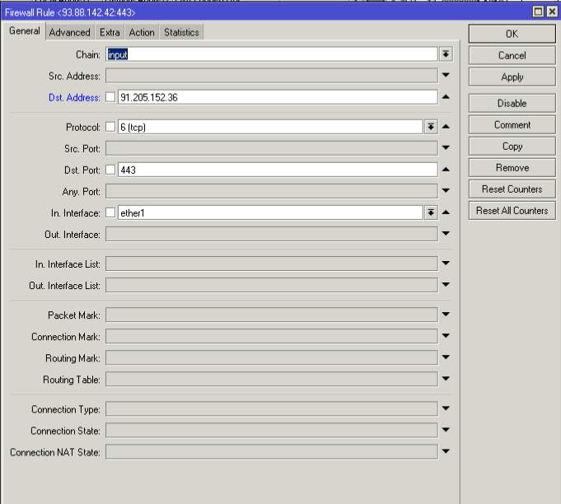Click the In. Interface ether1 field
This screenshot has width=561, height=504.
tap(270, 212)
